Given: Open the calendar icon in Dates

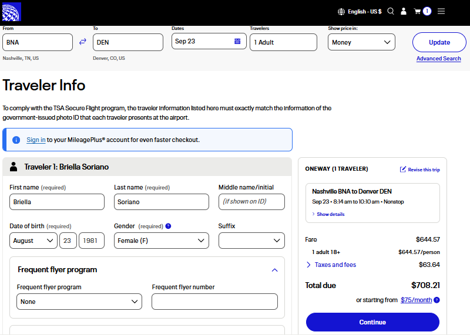Looking at the screenshot, I should 237,42.
